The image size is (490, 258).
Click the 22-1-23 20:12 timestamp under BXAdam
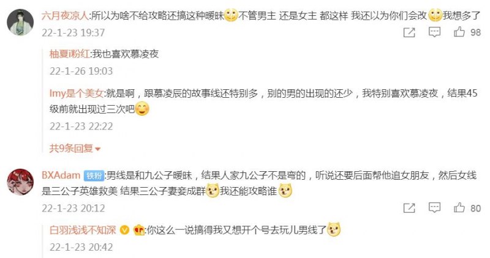[x=73, y=208]
